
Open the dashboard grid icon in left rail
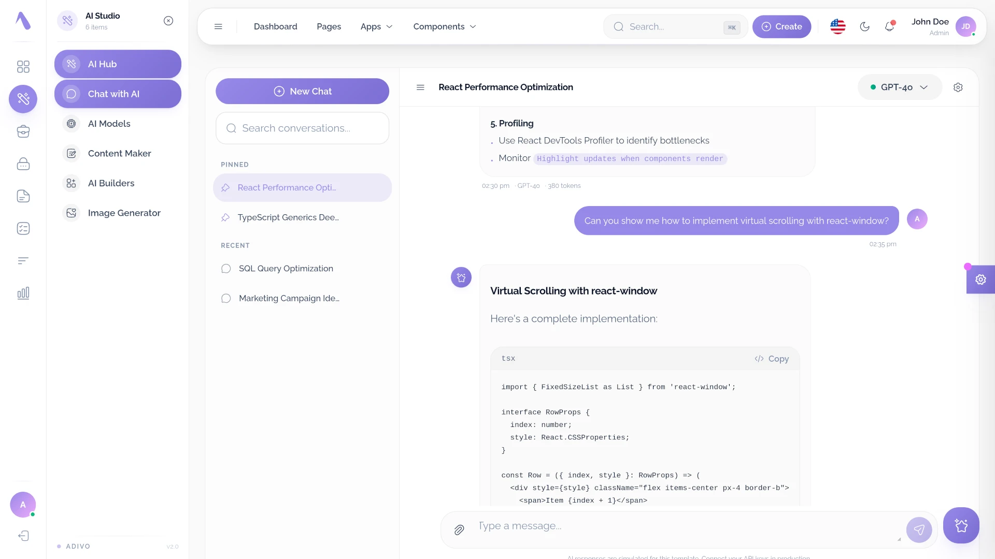click(23, 67)
